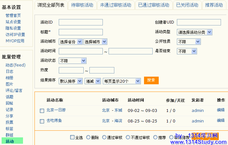Click the 活动ID input field
Image resolution: width=228 pixels, height=145 pixels.
[81, 22]
